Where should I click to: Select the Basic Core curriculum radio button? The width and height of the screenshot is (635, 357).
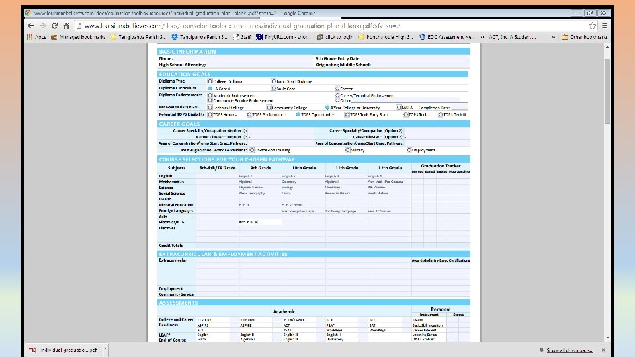point(274,88)
